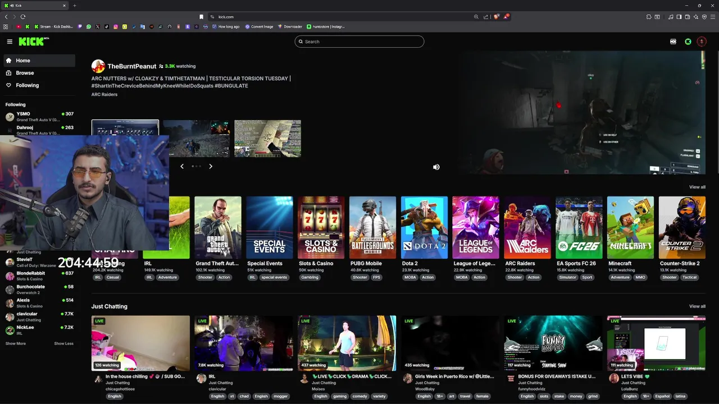719x404 pixels.
Task: Open the Counter-Strike 2 category card
Action: (682, 227)
